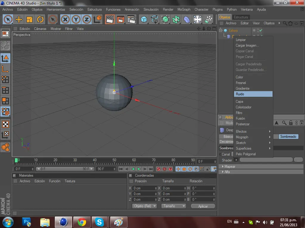305x228 pixels.
Task: Expand the Mograph submenu
Action: (253, 137)
